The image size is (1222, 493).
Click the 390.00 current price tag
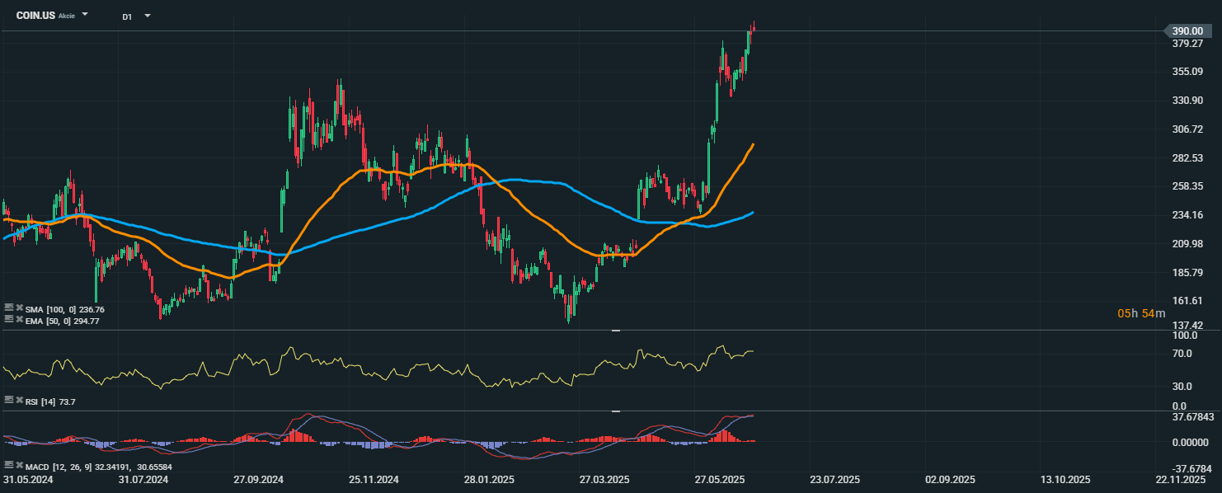pos(1189,31)
